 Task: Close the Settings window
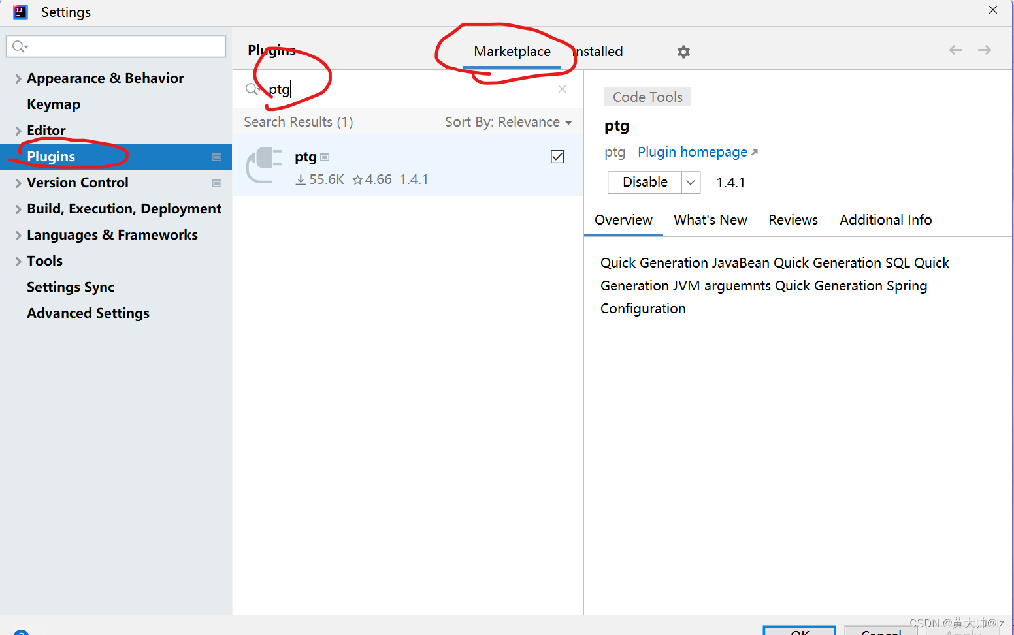click(x=993, y=10)
